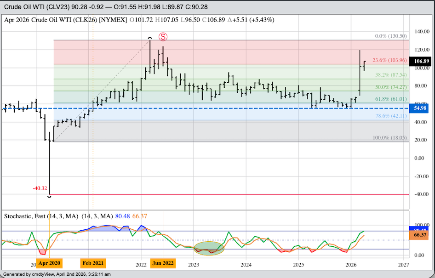This screenshot has width=435, height=278.
Task: Select the Apr 2020 date marker
Action: [49, 263]
